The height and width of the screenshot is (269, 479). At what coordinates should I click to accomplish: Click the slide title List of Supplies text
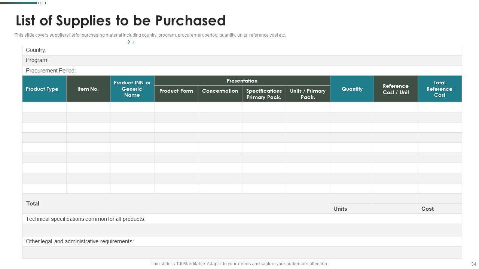120,21
